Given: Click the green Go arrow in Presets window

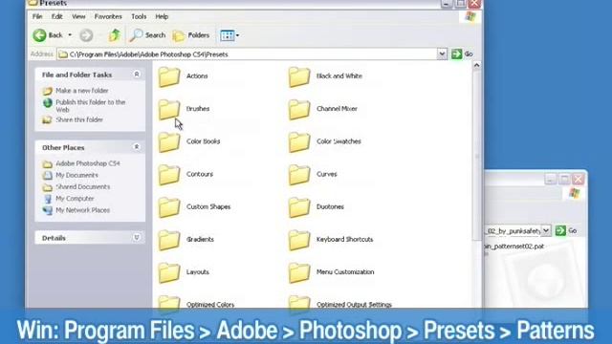Looking at the screenshot, I should click(x=456, y=54).
